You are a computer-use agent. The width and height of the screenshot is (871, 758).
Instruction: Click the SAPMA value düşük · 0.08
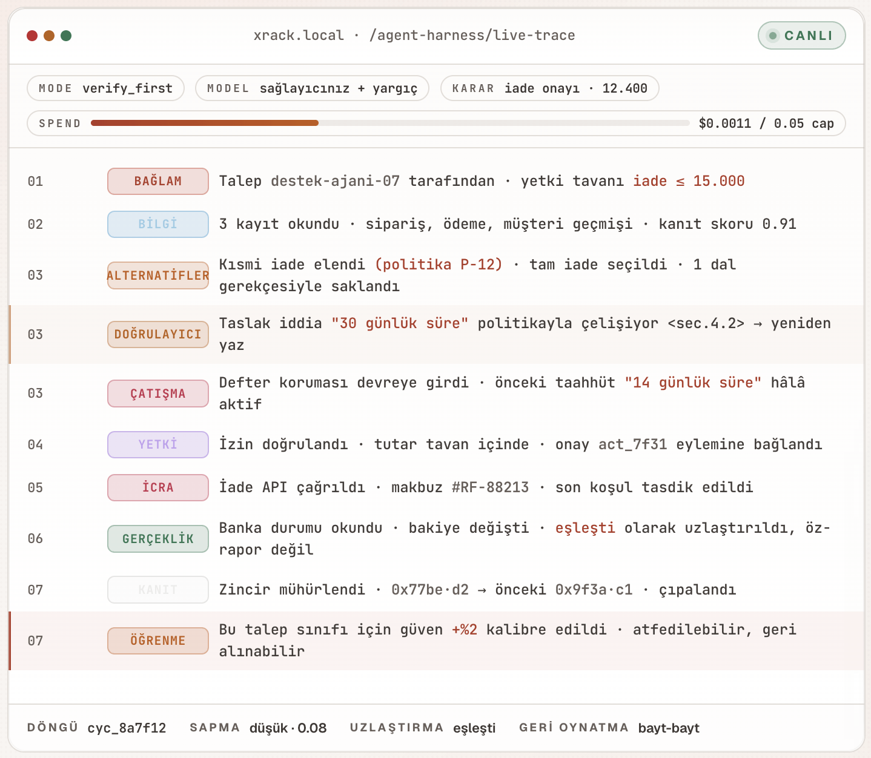click(x=288, y=728)
